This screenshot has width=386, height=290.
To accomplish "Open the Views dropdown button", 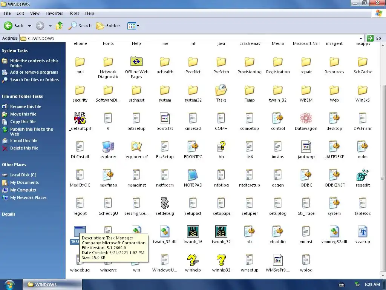I will point(133,26).
